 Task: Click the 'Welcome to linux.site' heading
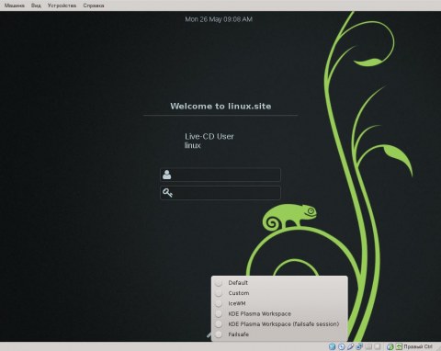tap(220, 107)
